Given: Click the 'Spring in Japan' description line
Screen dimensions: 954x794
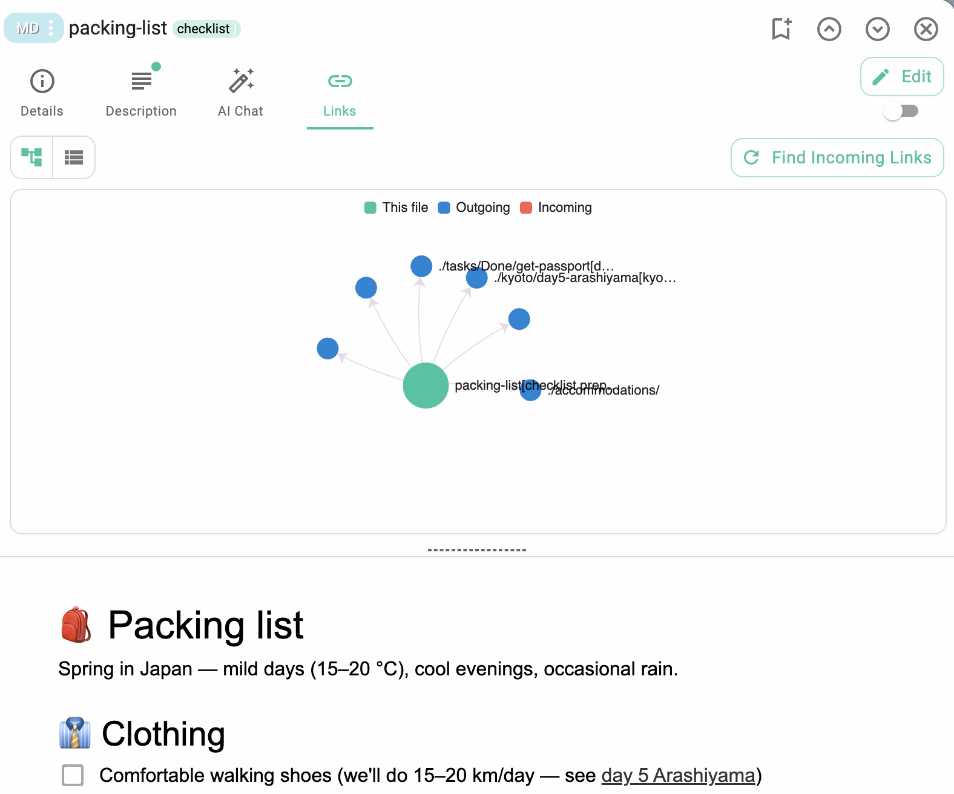Looking at the screenshot, I should 368,669.
